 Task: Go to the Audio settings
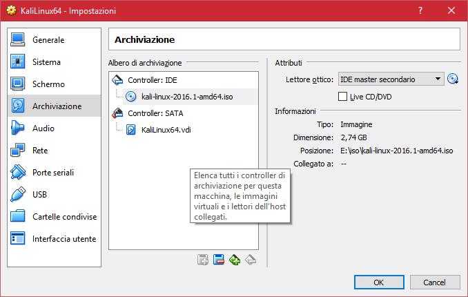[43, 128]
